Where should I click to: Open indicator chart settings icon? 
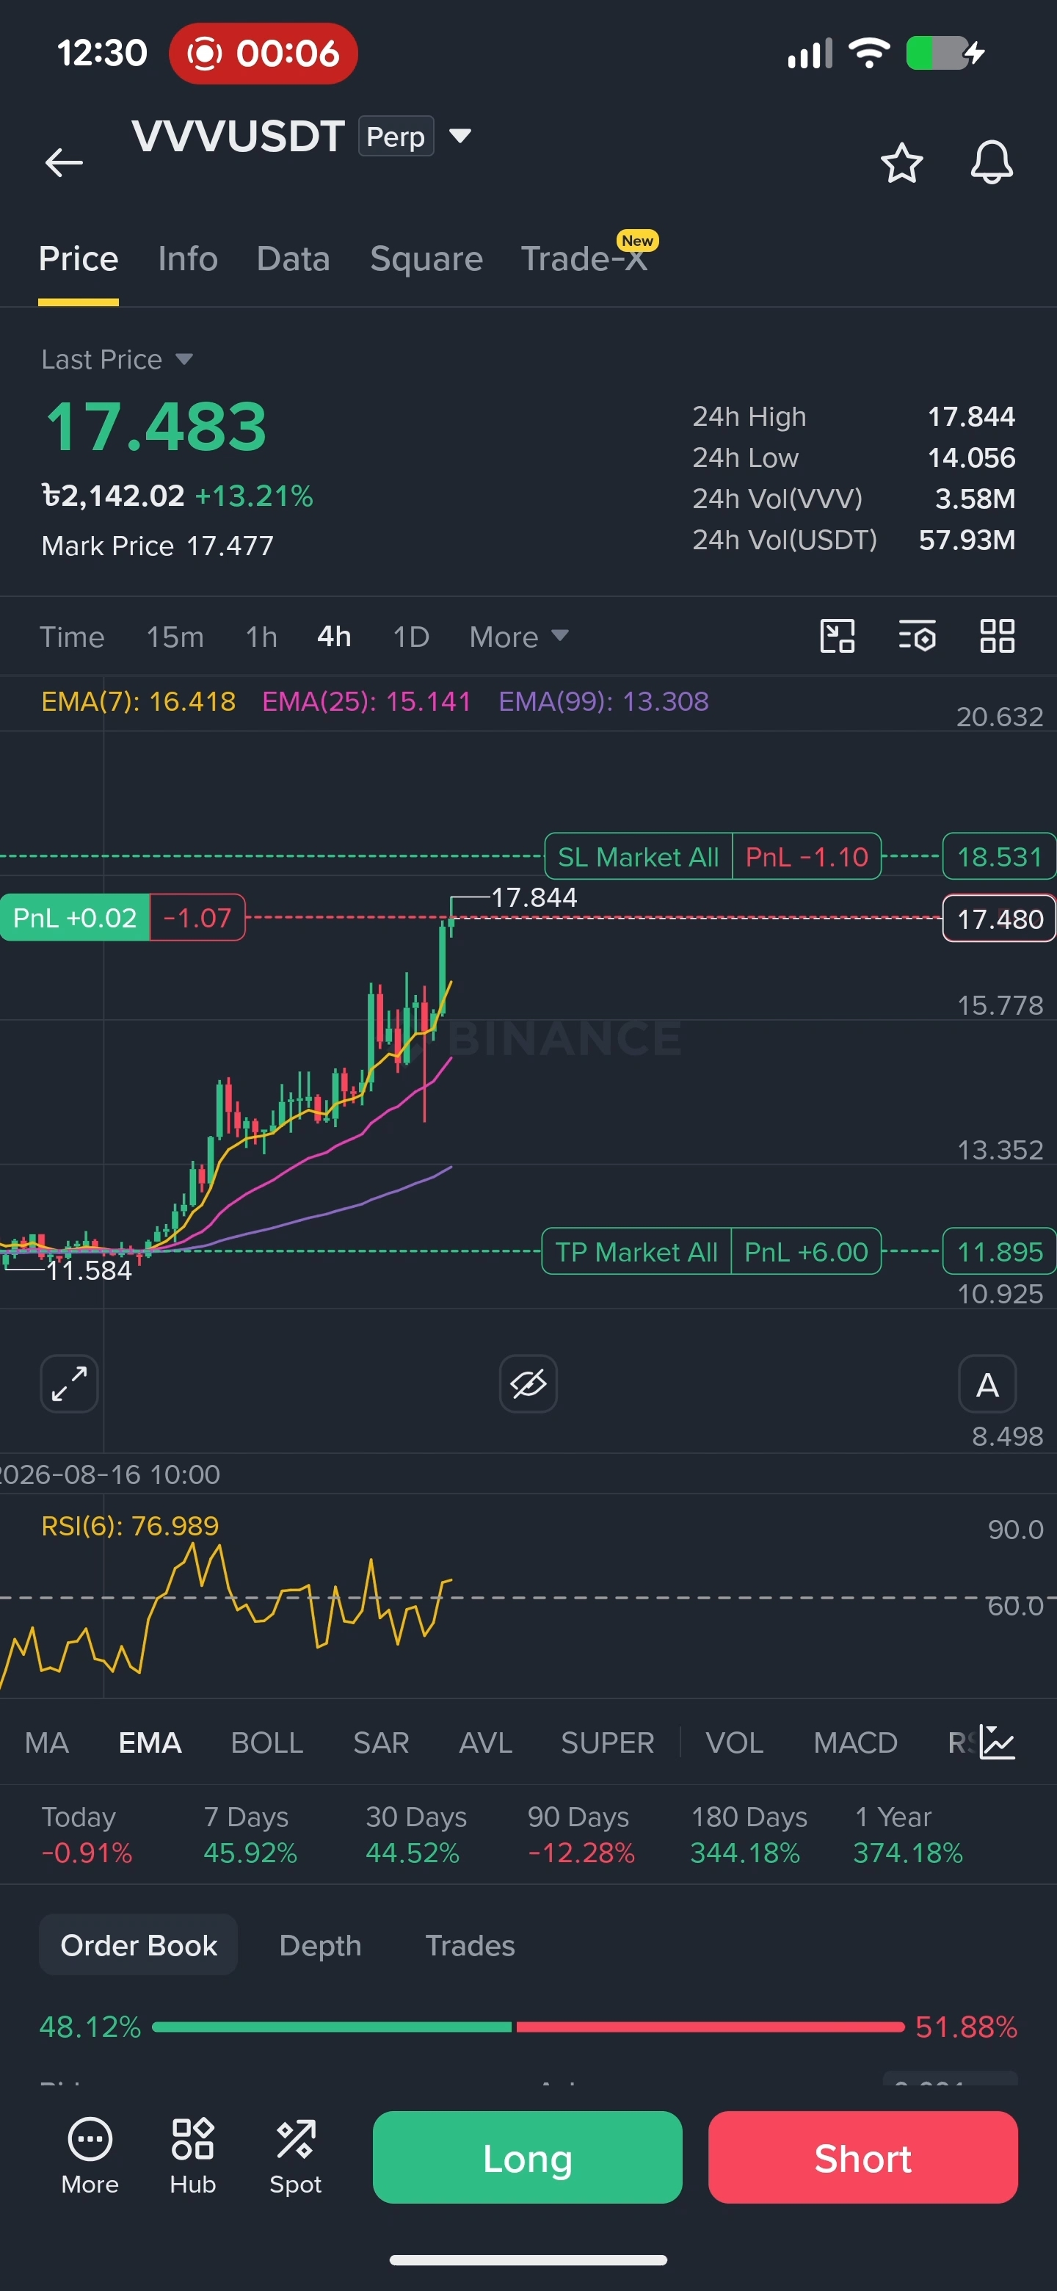(998, 1742)
